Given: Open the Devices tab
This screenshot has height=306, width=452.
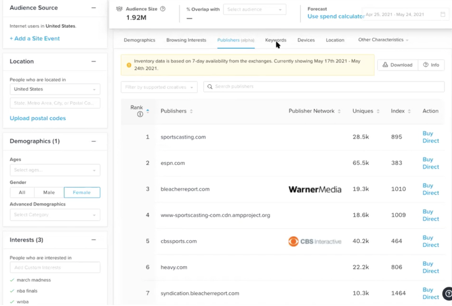Looking at the screenshot, I should 306,40.
